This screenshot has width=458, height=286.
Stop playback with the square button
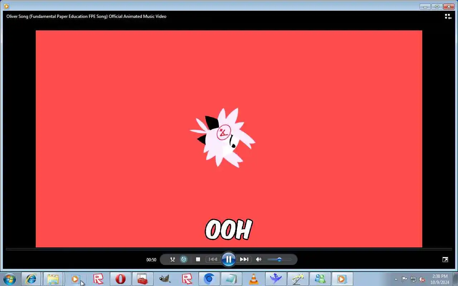[x=198, y=260]
